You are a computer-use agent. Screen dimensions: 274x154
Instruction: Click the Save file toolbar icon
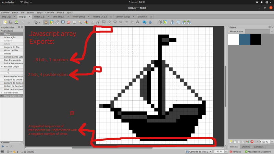[16, 22]
